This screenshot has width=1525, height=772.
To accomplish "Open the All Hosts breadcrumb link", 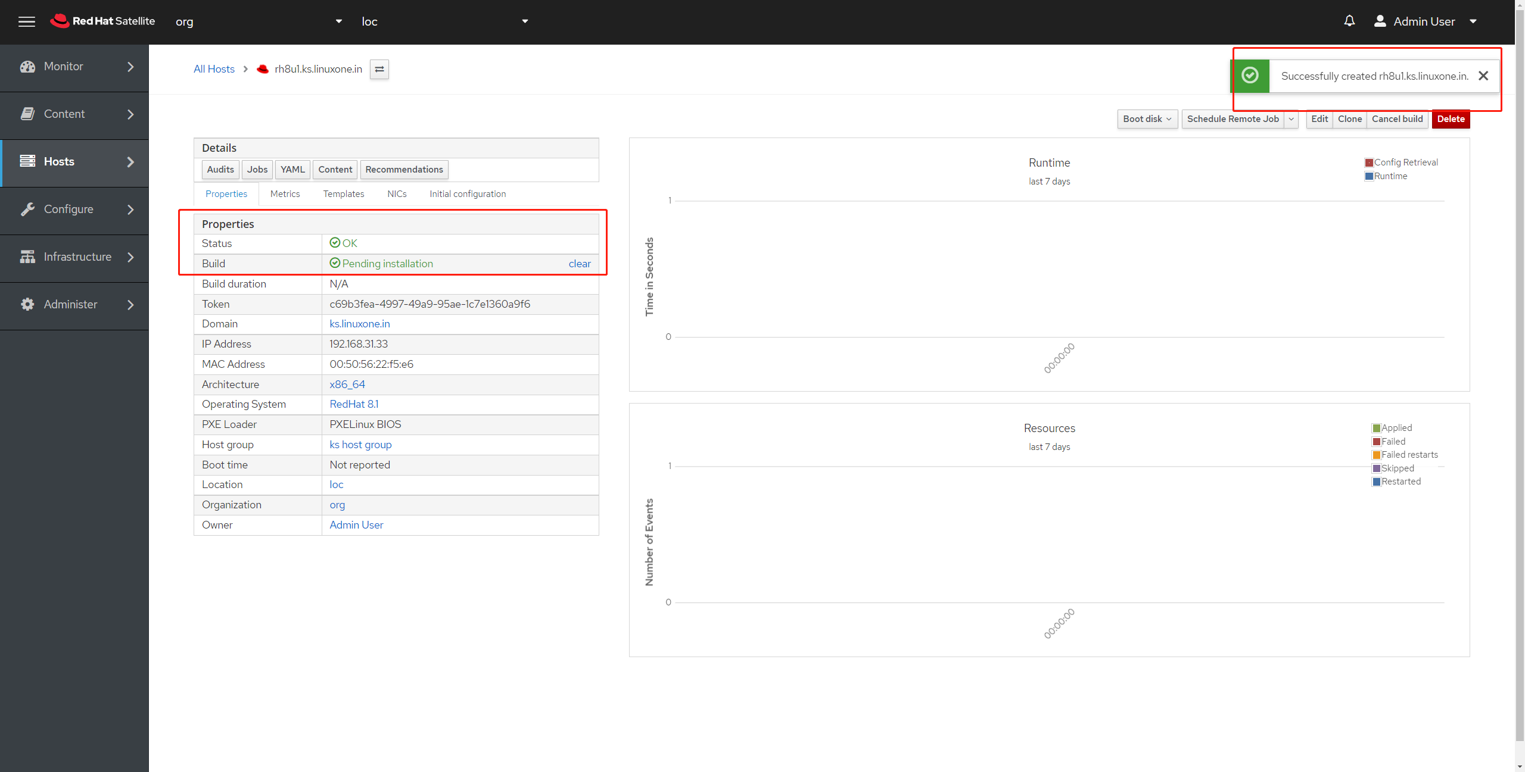I will pos(214,69).
